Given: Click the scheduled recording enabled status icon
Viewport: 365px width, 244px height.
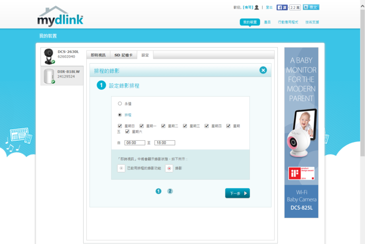Looking at the screenshot, I should [x=121, y=168].
